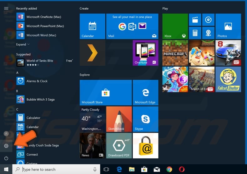This screenshot has width=247, height=174.
Task: Select Alarms & Clock from app list
Action: point(37,81)
